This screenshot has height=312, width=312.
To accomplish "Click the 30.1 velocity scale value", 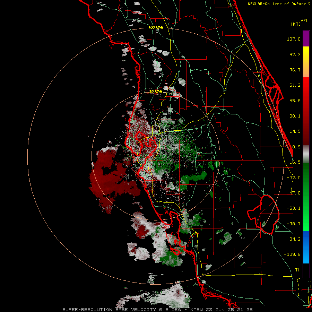I will click(295, 116).
